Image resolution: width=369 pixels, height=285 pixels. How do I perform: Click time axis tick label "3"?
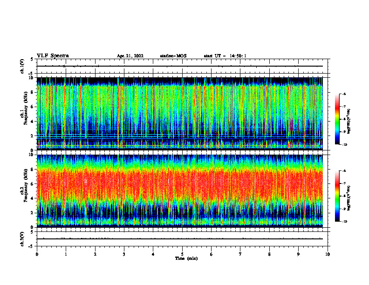point(124,254)
